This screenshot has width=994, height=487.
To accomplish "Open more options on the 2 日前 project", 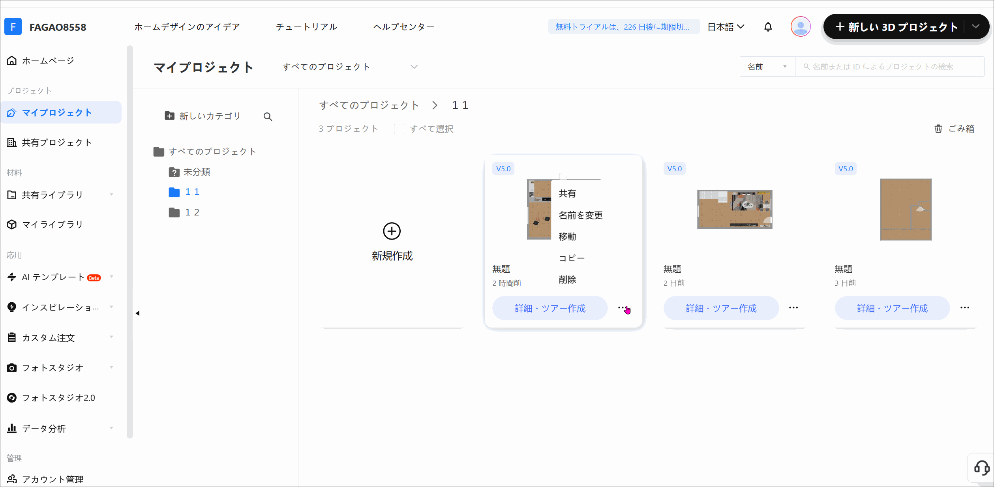I will (x=793, y=307).
